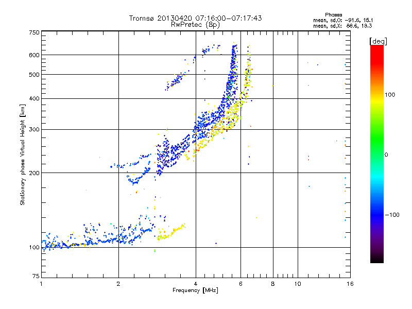Image resolution: width=412 pixels, height=309 pixels.
Task: Click the x-axis tick label '6'
Action: click(241, 284)
